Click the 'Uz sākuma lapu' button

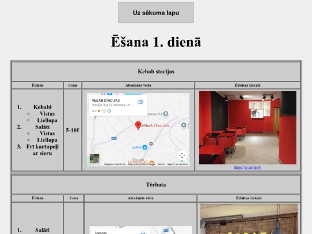(x=156, y=13)
